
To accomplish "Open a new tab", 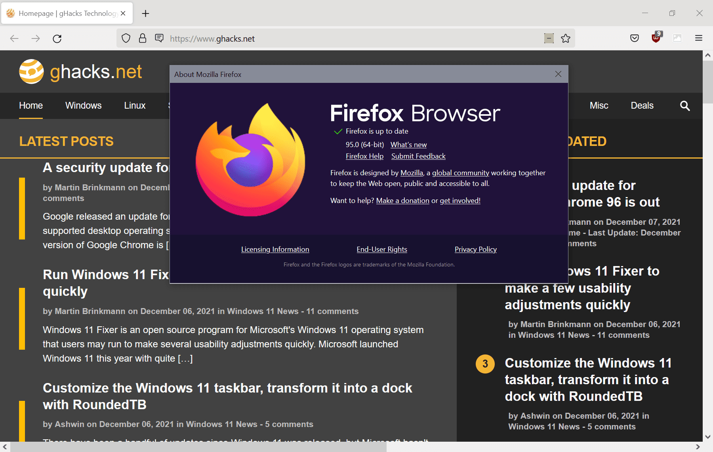I will pos(146,13).
